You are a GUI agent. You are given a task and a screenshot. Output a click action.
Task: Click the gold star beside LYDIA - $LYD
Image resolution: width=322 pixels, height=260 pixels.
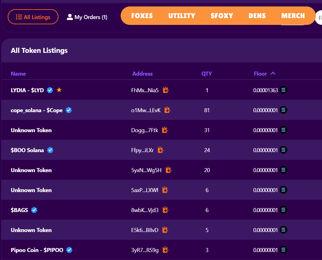click(x=59, y=90)
